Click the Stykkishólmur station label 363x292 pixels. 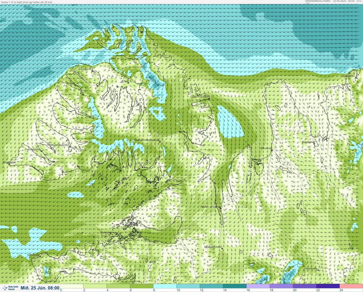(x=109, y=232)
